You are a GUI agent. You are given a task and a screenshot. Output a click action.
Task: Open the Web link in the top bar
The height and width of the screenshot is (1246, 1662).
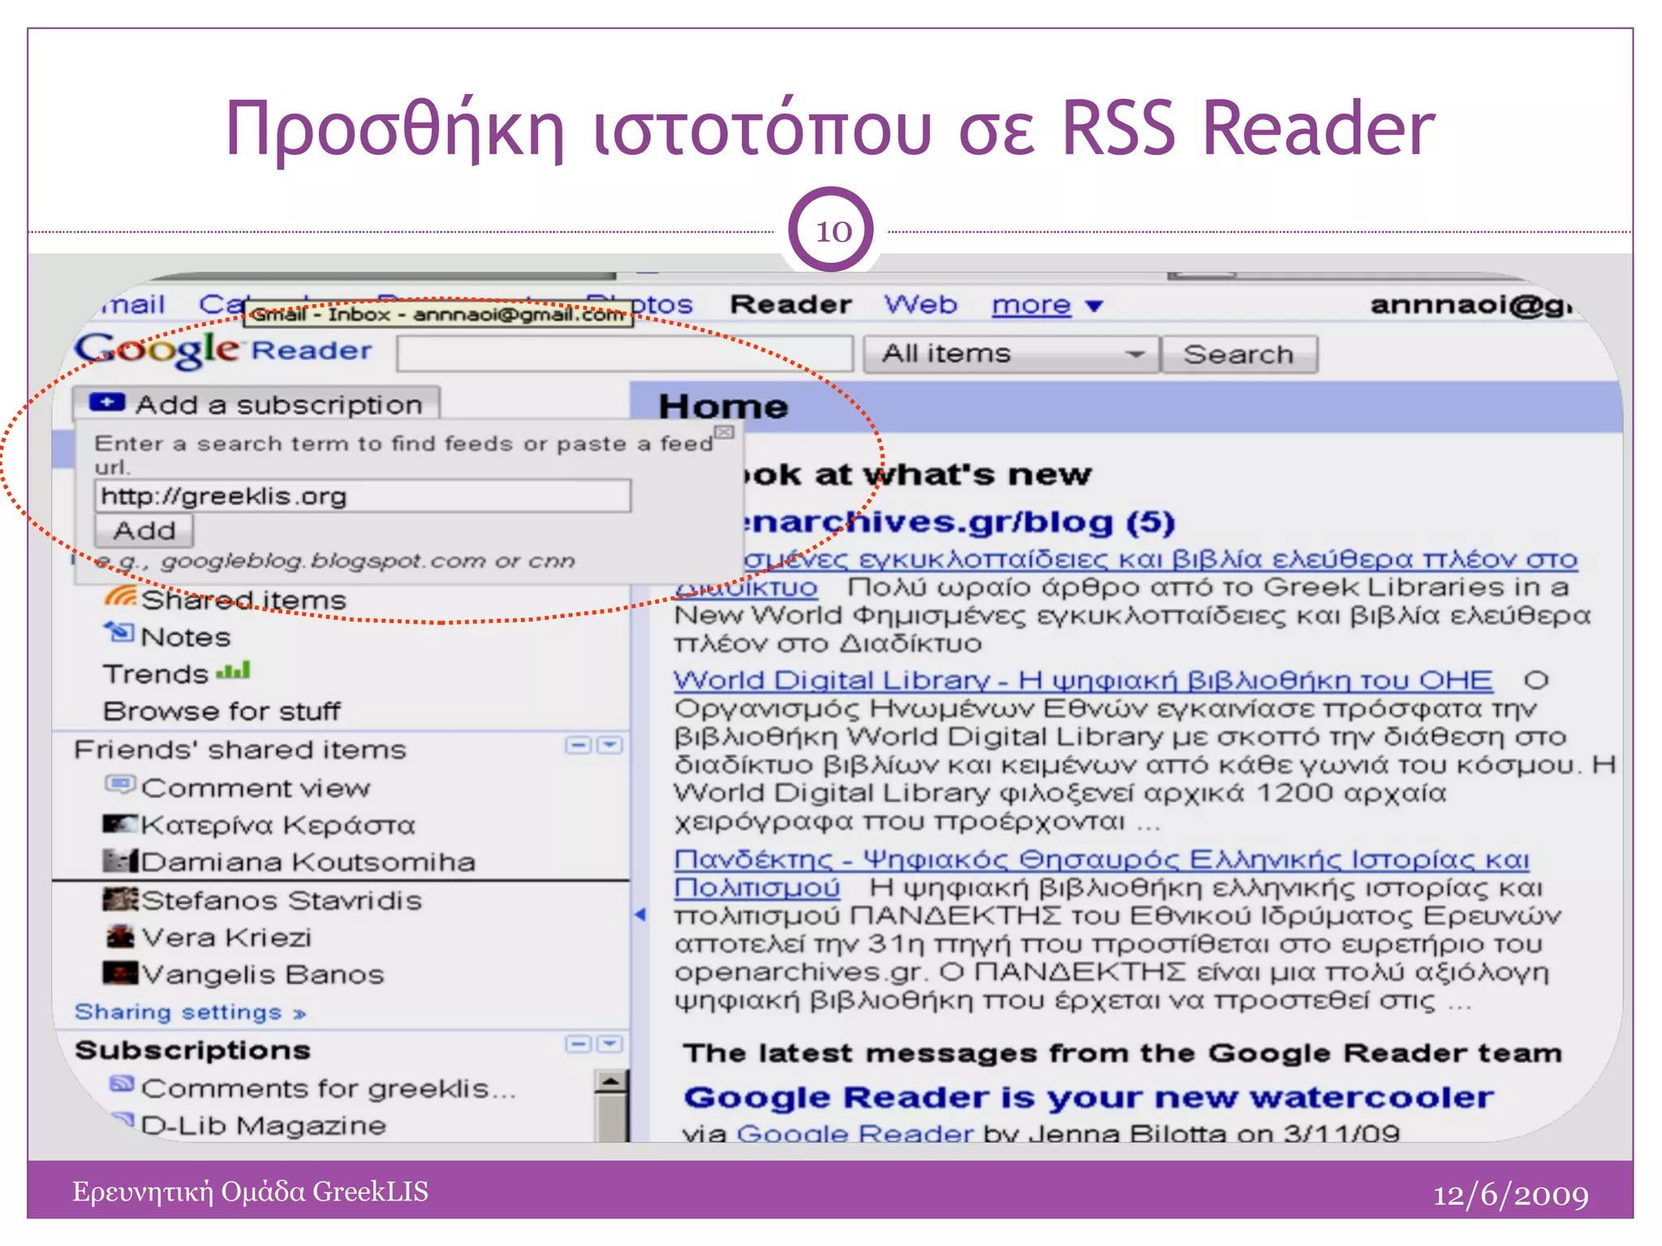click(x=920, y=304)
